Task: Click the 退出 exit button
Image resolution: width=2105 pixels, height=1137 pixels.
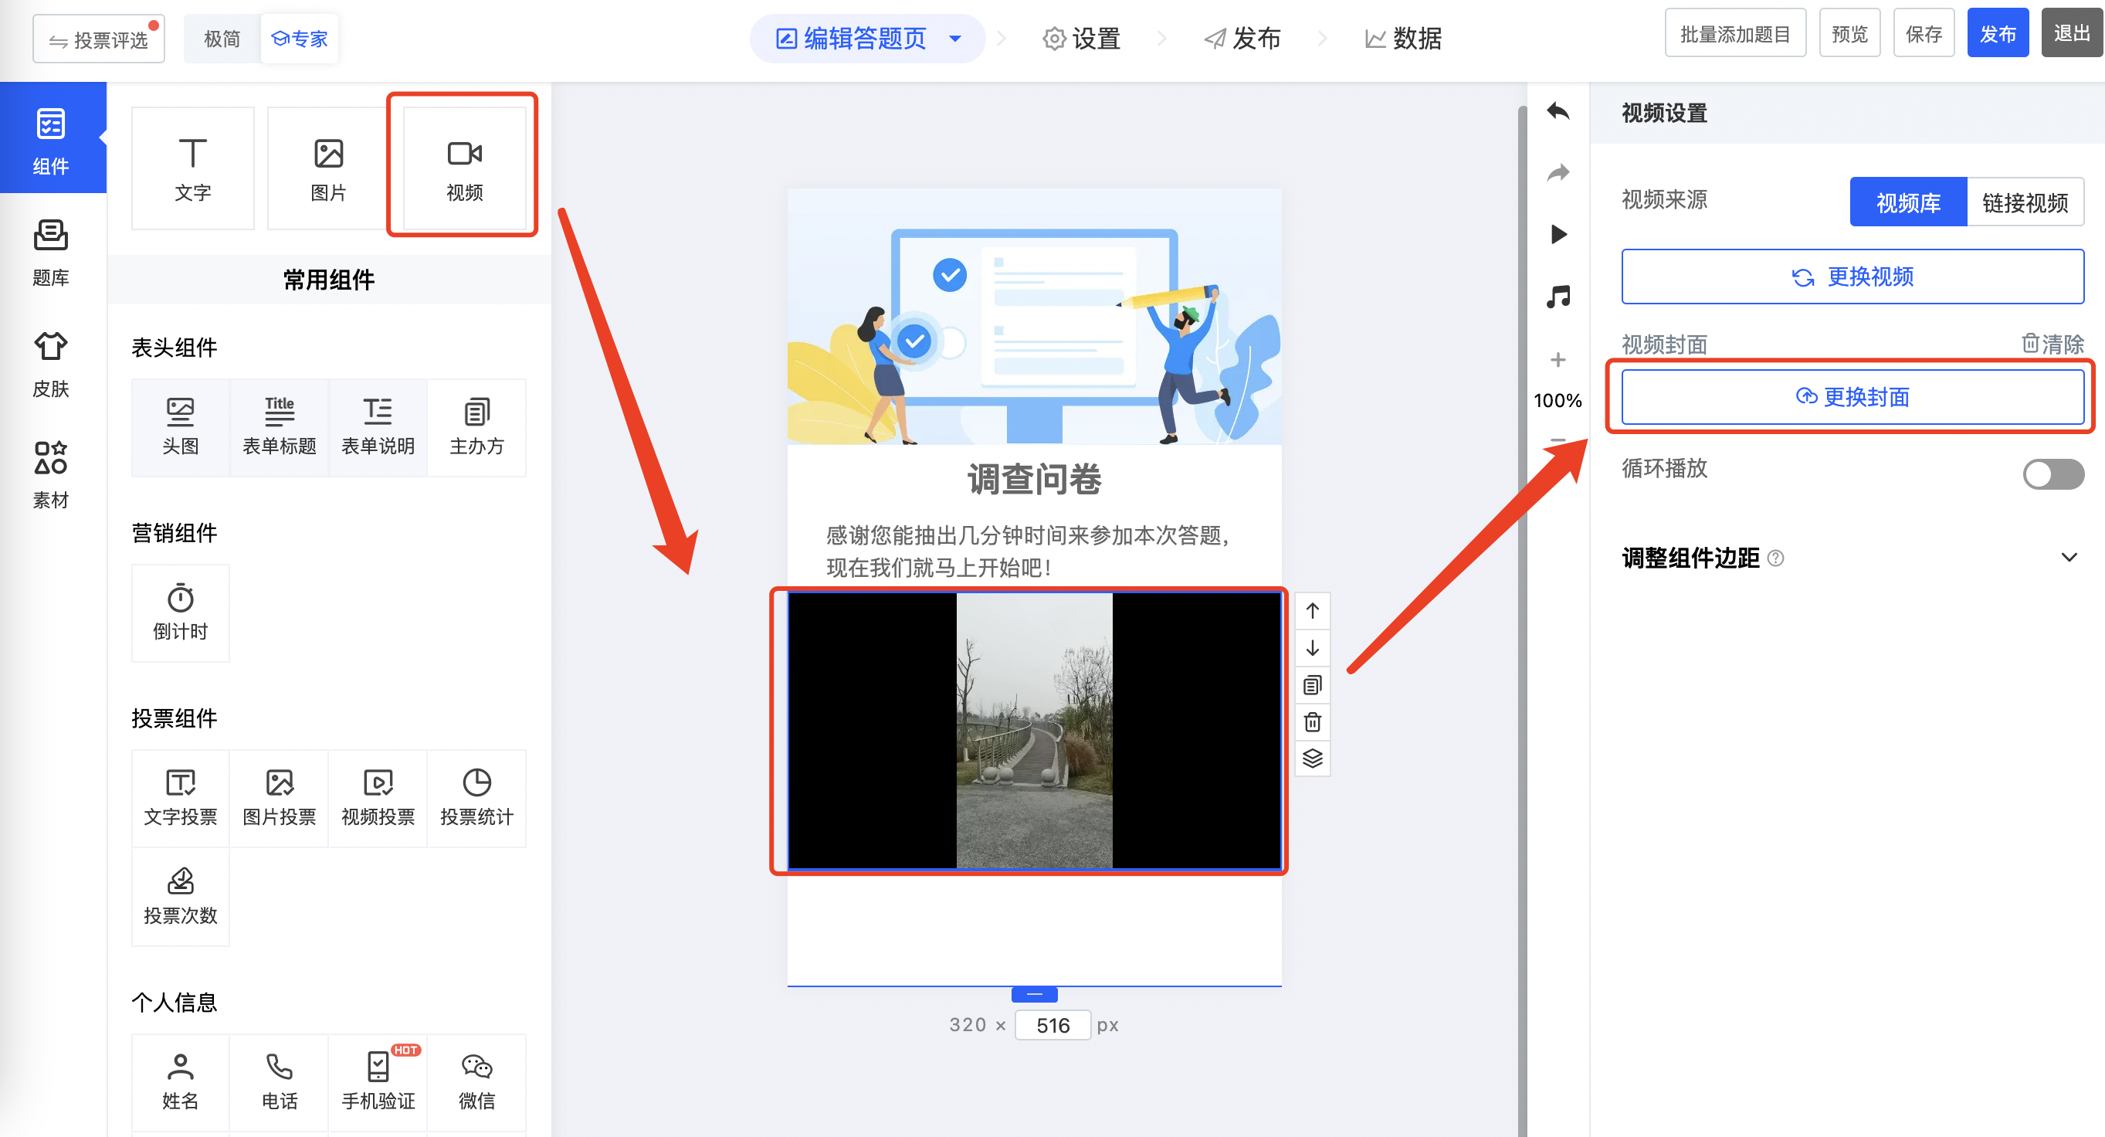Action: [2072, 33]
